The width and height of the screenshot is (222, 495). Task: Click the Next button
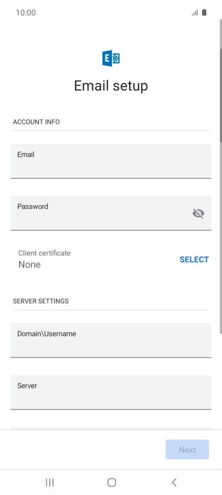187,450
